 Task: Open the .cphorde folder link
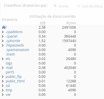pos(13,41)
